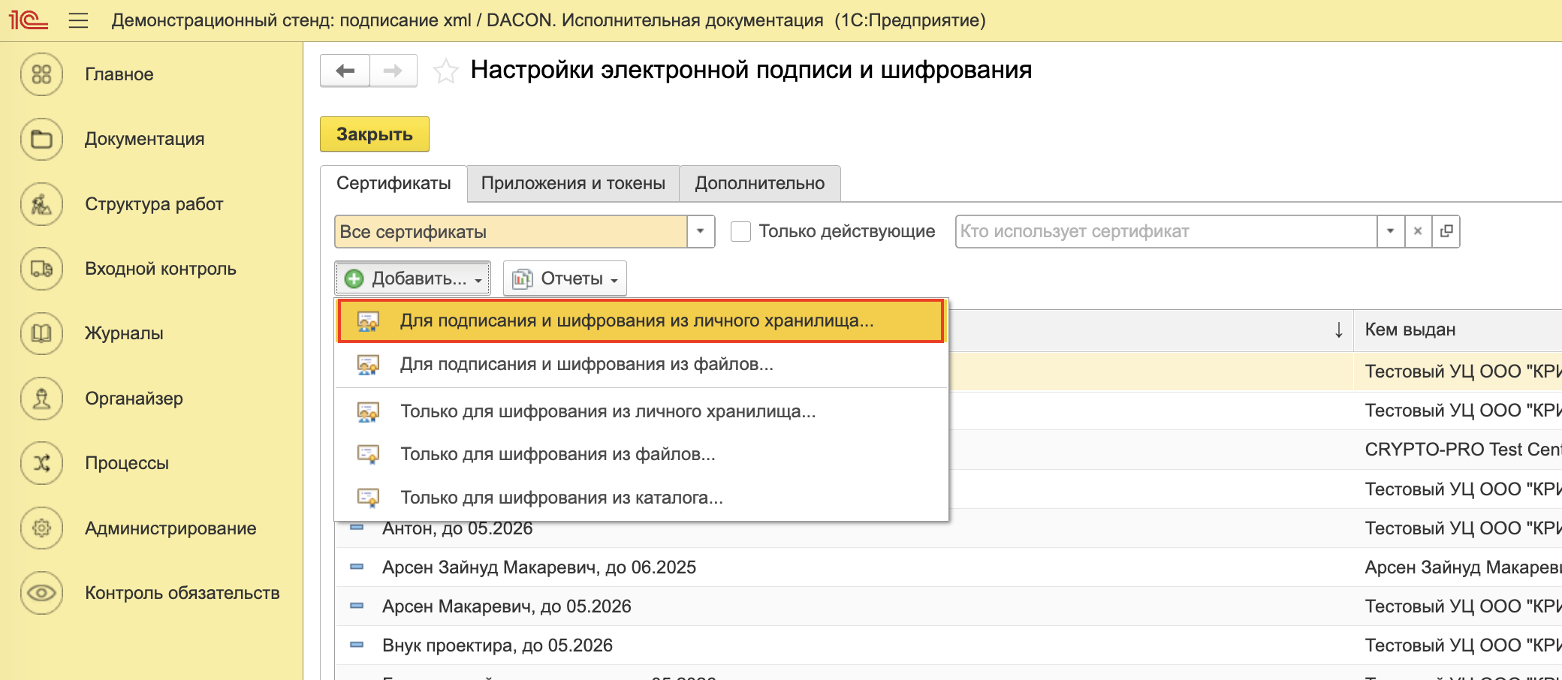This screenshot has width=1562, height=680.
Task: Open the Входной контроль section
Action: click(x=161, y=269)
